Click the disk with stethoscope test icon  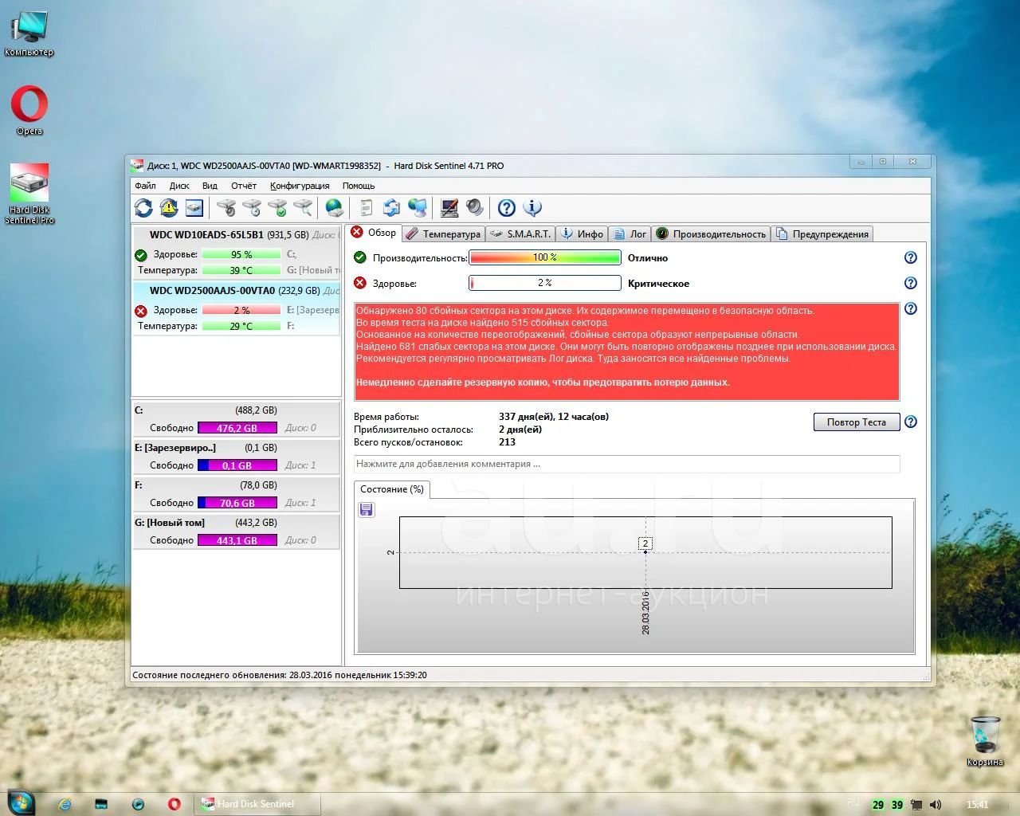pyautogui.click(x=226, y=208)
